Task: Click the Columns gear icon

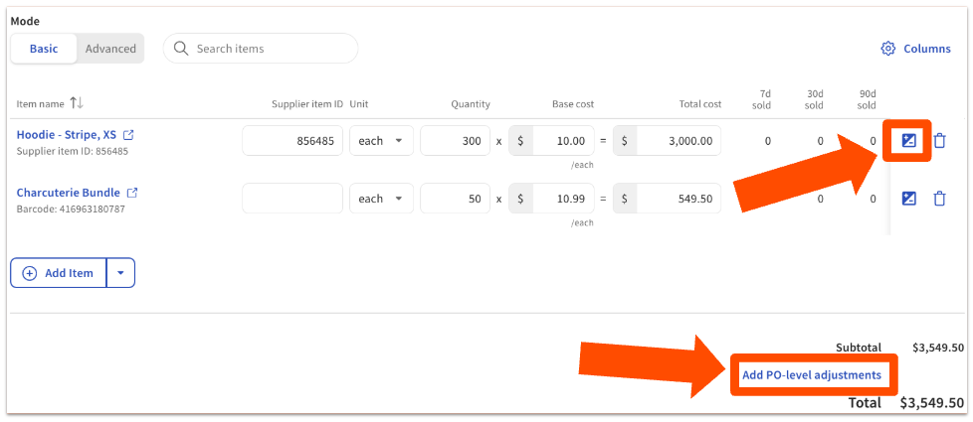Action: click(x=888, y=49)
